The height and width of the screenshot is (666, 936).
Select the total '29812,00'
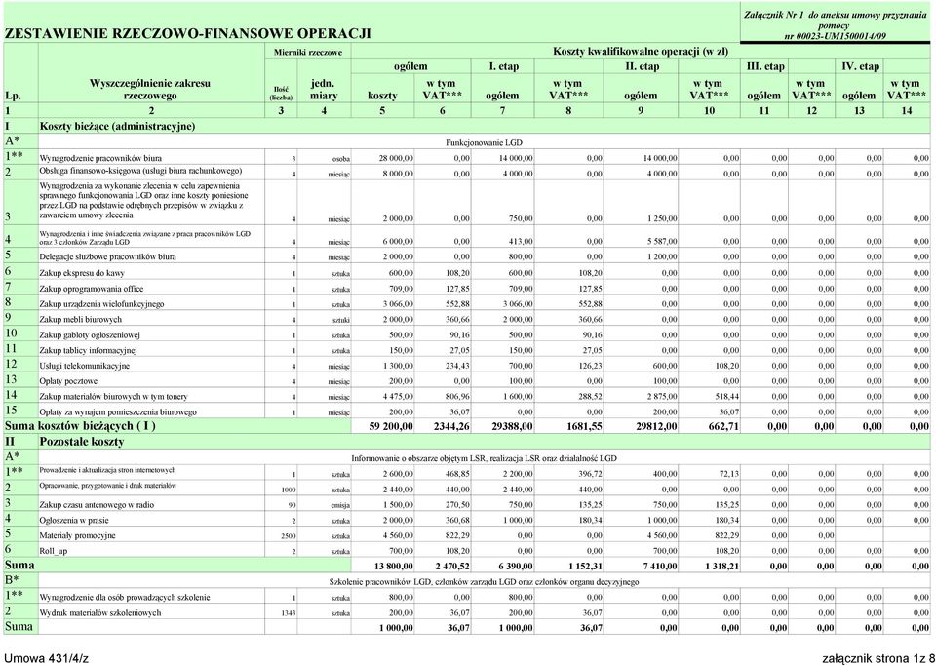pos(654,427)
